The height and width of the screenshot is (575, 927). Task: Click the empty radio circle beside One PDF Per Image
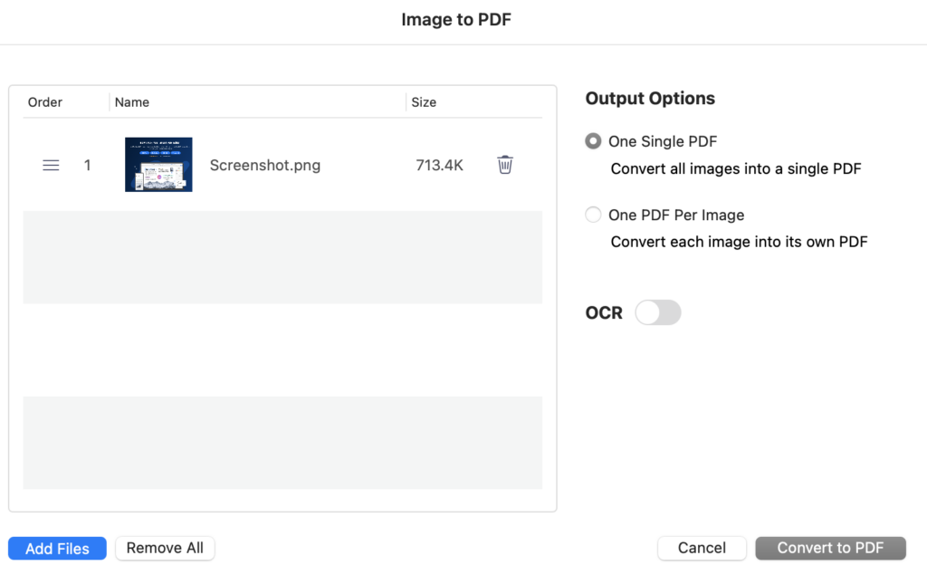pyautogui.click(x=593, y=215)
